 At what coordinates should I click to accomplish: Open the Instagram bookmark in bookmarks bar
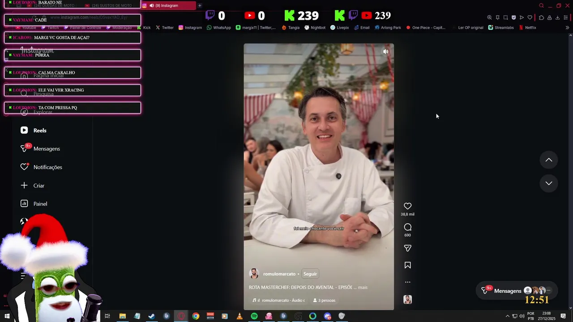(x=190, y=27)
